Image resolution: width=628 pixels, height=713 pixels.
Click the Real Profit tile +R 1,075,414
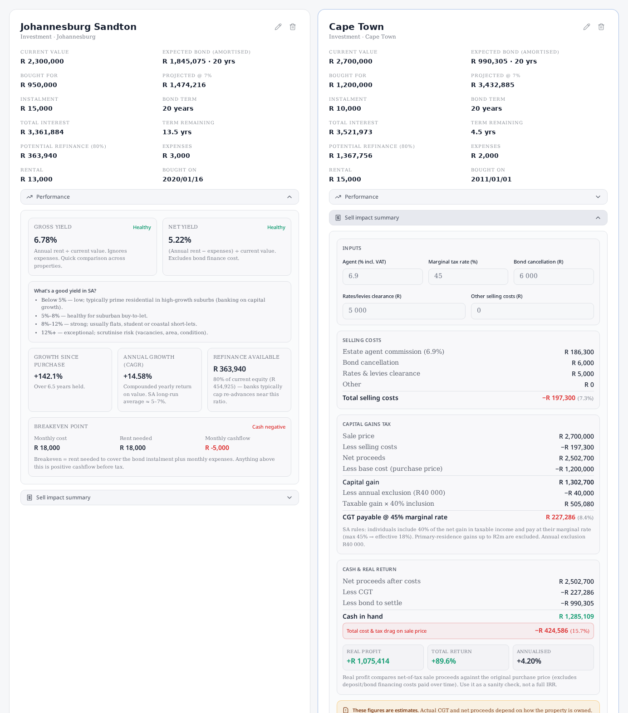pos(383,657)
